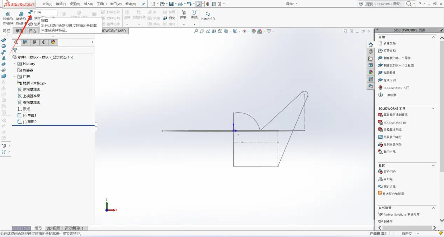Expand feature manager panel tabs arrow
Viewport: 444px width, 237px height.
93,42
